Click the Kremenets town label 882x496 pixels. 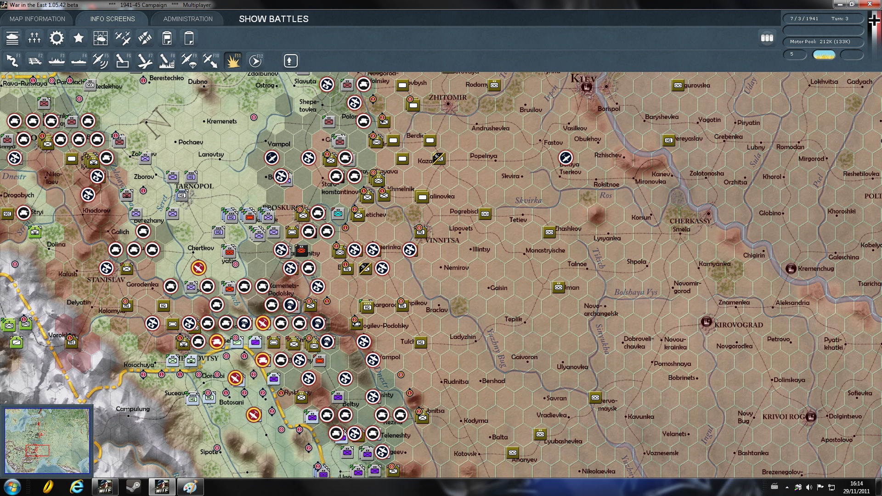[x=222, y=121]
